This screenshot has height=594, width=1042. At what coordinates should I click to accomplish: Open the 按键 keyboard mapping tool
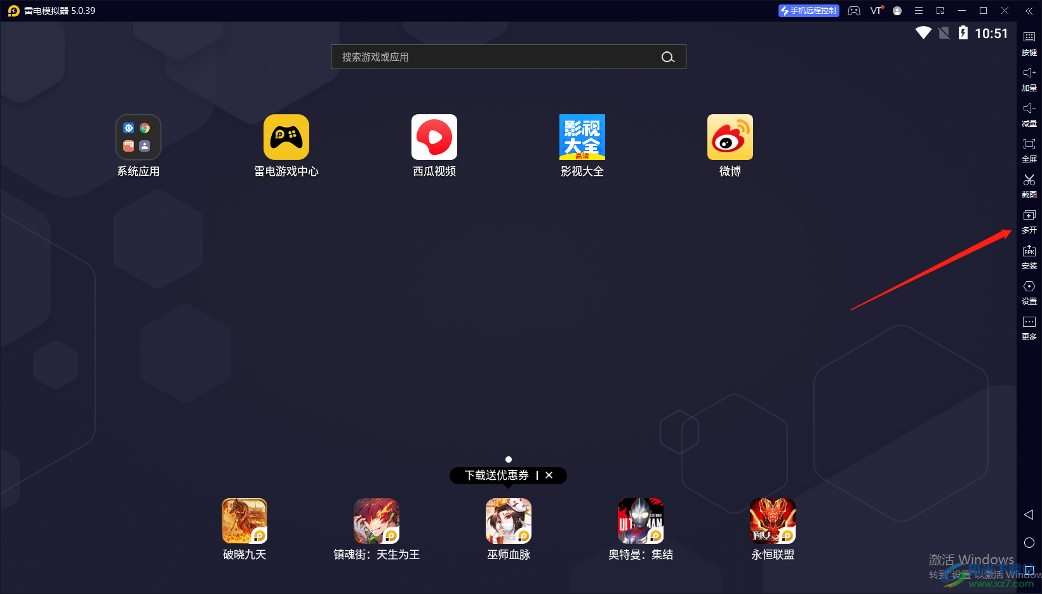pos(1029,43)
